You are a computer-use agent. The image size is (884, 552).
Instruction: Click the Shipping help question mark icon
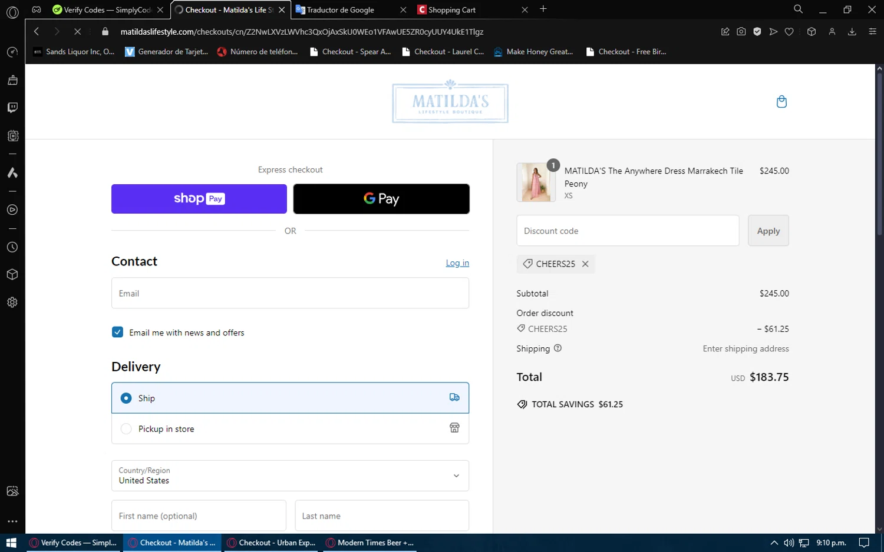click(558, 348)
